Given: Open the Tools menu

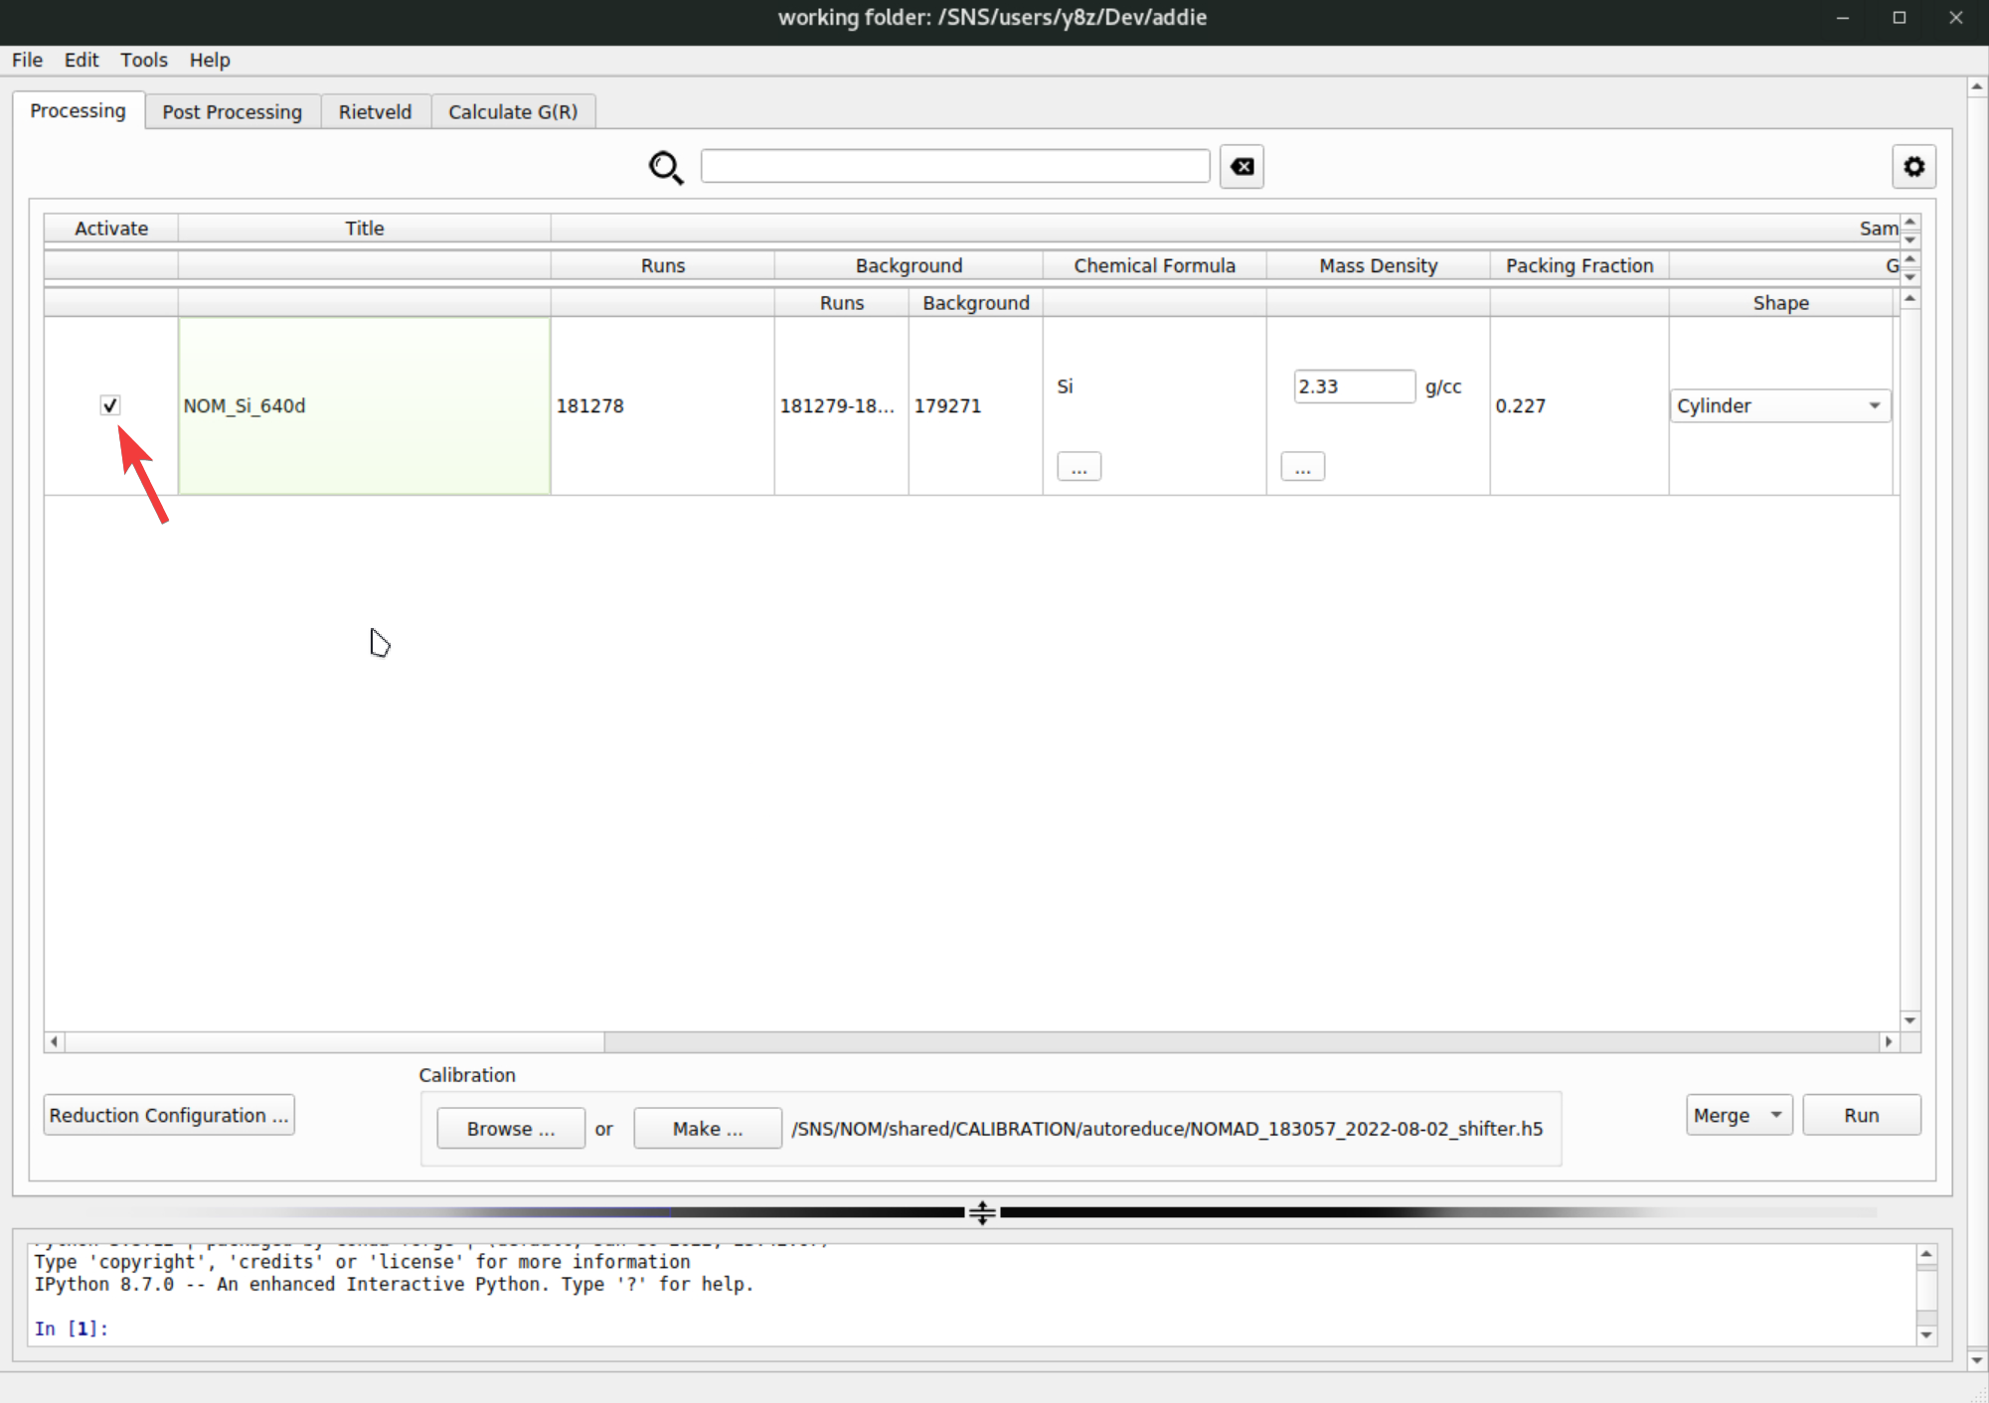Looking at the screenshot, I should 144,60.
